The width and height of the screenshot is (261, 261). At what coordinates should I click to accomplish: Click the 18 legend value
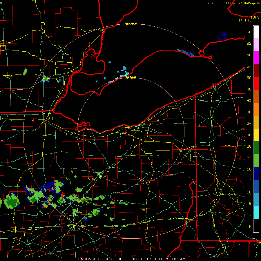[249, 169]
